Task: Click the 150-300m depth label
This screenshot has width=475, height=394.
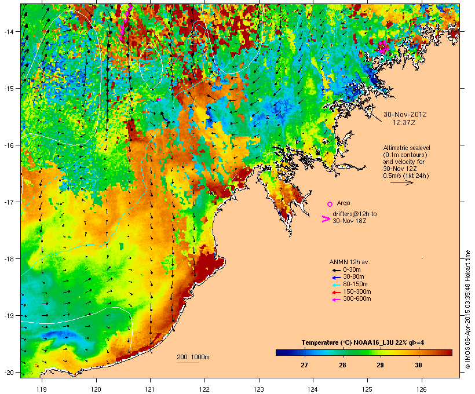Action: click(357, 292)
